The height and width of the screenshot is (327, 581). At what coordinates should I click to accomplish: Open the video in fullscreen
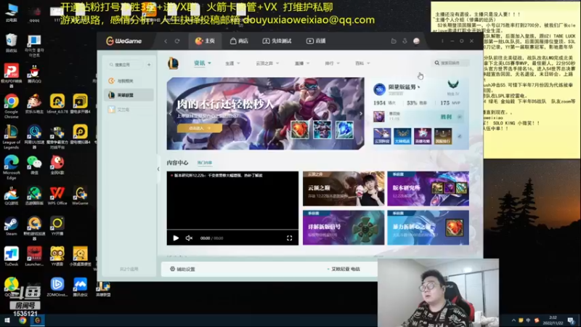[x=289, y=238]
